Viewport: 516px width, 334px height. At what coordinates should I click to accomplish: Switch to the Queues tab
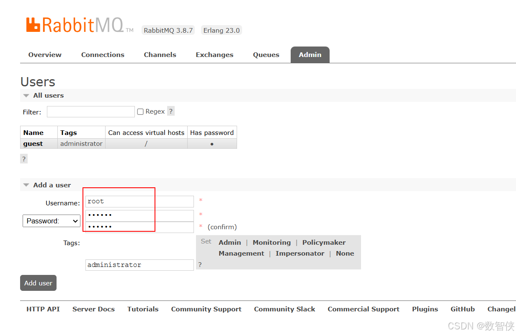point(266,54)
